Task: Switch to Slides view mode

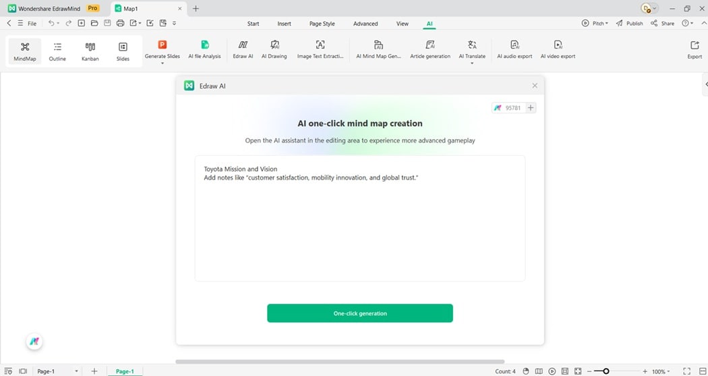Action: pyautogui.click(x=123, y=51)
